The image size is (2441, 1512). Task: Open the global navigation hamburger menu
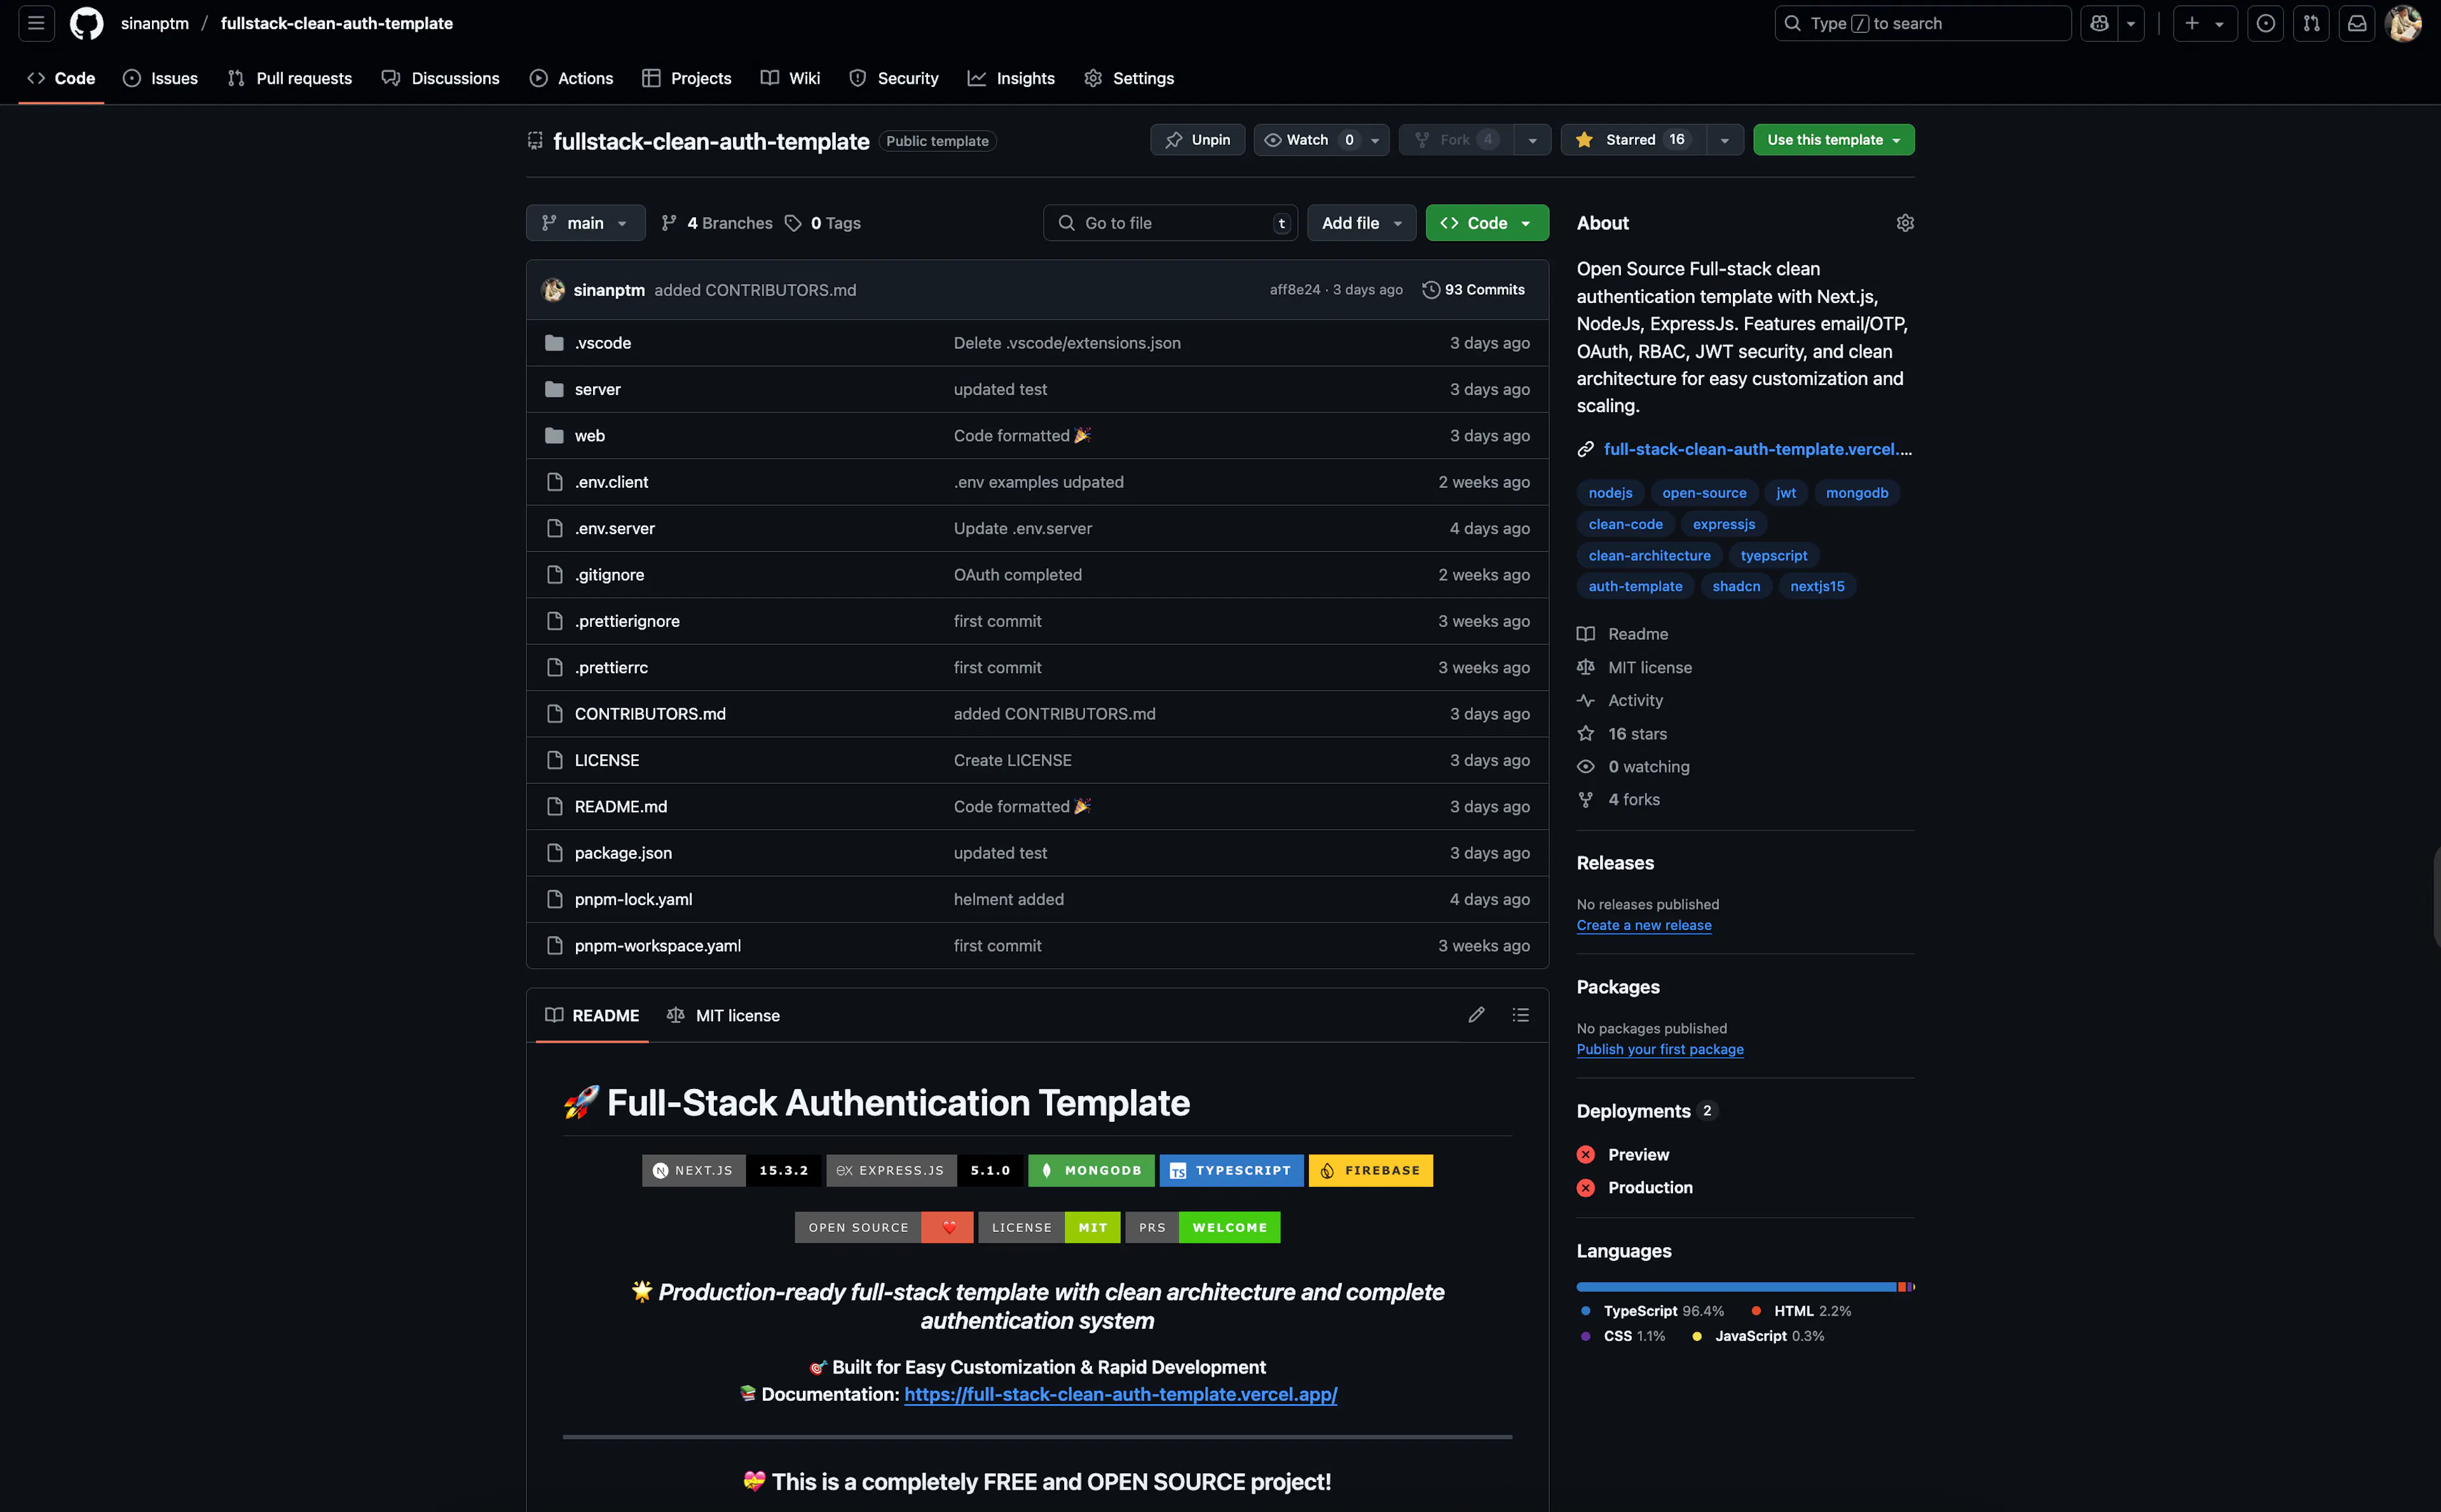36,23
